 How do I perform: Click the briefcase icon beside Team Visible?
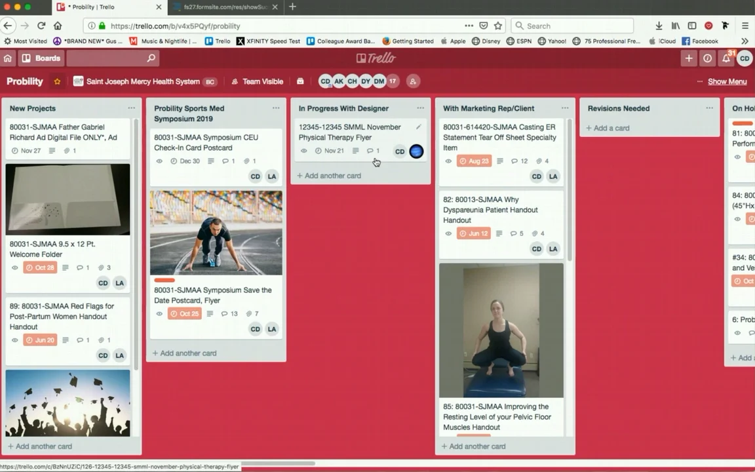point(300,81)
